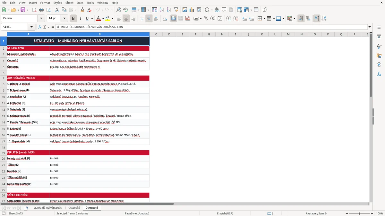
Task: Expand Background Color dropdown arrow
Action: [x=113, y=19]
